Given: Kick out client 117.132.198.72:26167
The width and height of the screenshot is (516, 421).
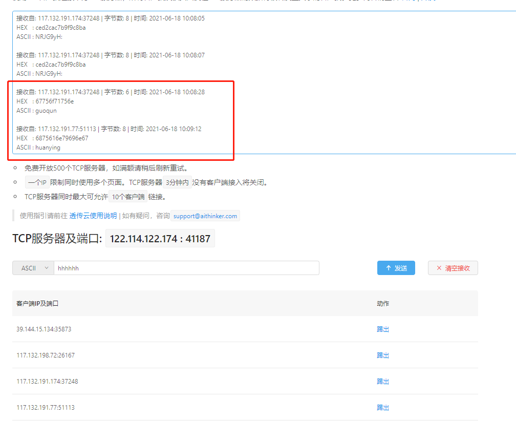Looking at the screenshot, I should (x=383, y=355).
